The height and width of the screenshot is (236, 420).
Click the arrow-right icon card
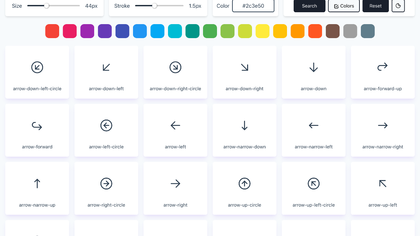point(175,188)
